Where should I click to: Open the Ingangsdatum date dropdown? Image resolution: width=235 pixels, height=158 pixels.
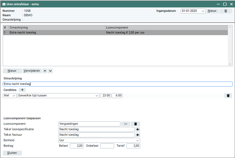click(203, 11)
